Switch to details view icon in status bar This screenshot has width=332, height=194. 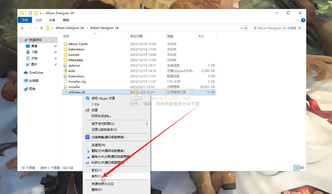(x=297, y=168)
